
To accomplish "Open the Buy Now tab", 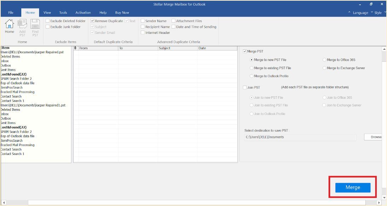I will coord(122,13).
